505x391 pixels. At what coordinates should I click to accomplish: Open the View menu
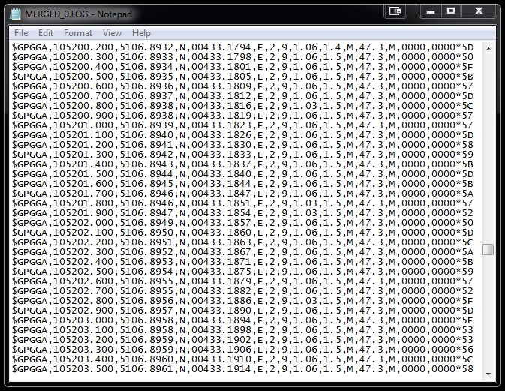click(x=112, y=33)
